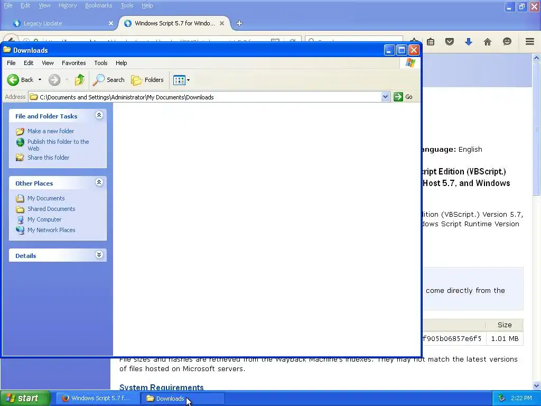Click the Firefox page scrollbar up arrow
Image resolution: width=541 pixels, height=406 pixels.
click(537, 58)
